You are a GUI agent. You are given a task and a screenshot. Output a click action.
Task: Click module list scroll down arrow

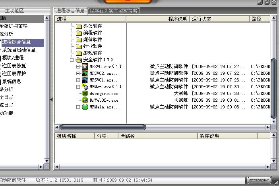coord(274,161)
